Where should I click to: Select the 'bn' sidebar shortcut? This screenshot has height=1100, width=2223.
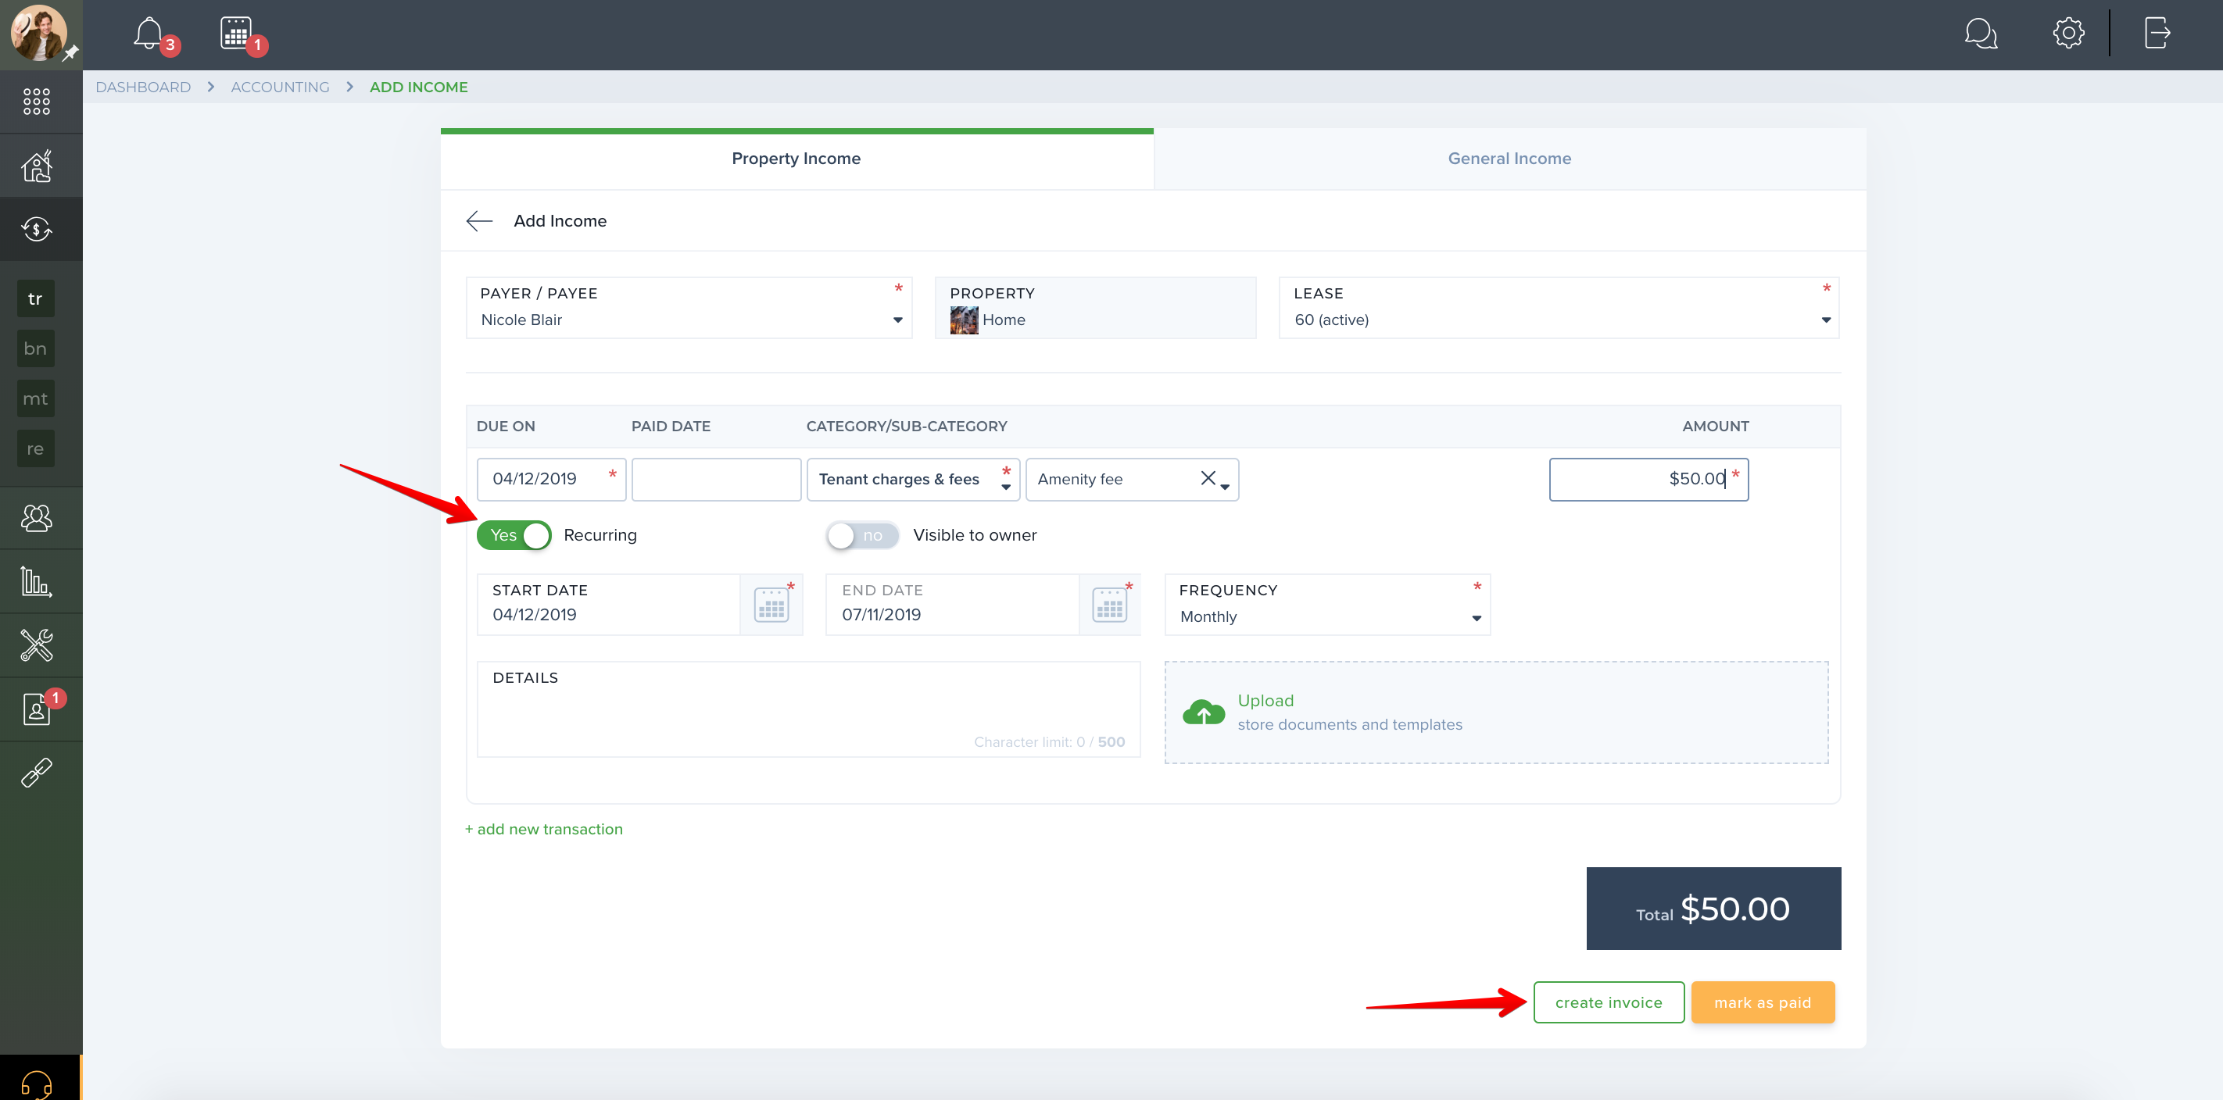[x=35, y=348]
